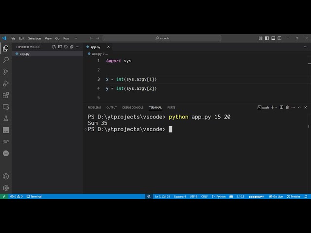This screenshot has width=311, height=233.
Task: Open the Testing flask view
Action: (x=6, y=118)
